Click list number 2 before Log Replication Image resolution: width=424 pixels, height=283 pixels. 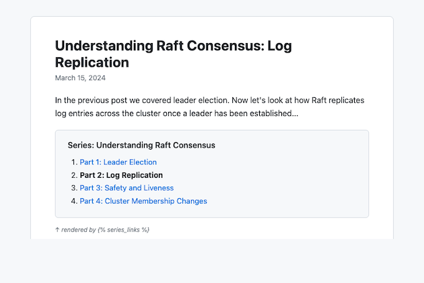(73, 175)
